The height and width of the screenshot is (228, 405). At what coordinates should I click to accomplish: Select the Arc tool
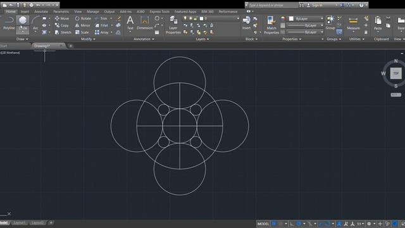(35, 23)
